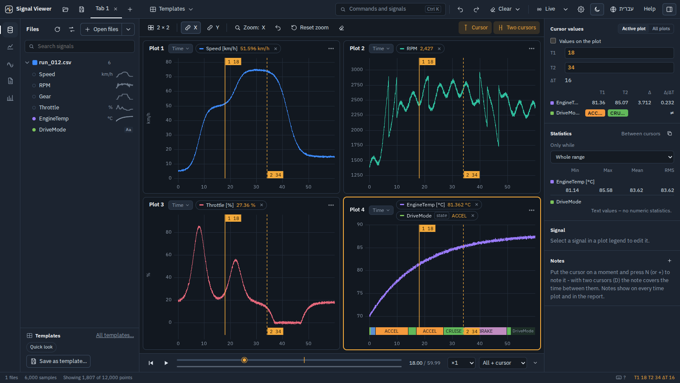The height and width of the screenshot is (383, 680).
Task: Switch cursor values to Active plot
Action: [x=634, y=29]
